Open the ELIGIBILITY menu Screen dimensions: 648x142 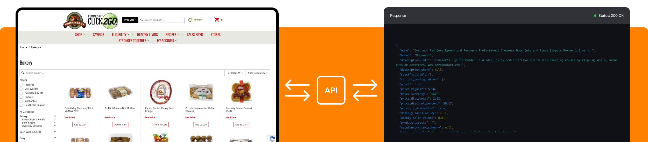121,35
